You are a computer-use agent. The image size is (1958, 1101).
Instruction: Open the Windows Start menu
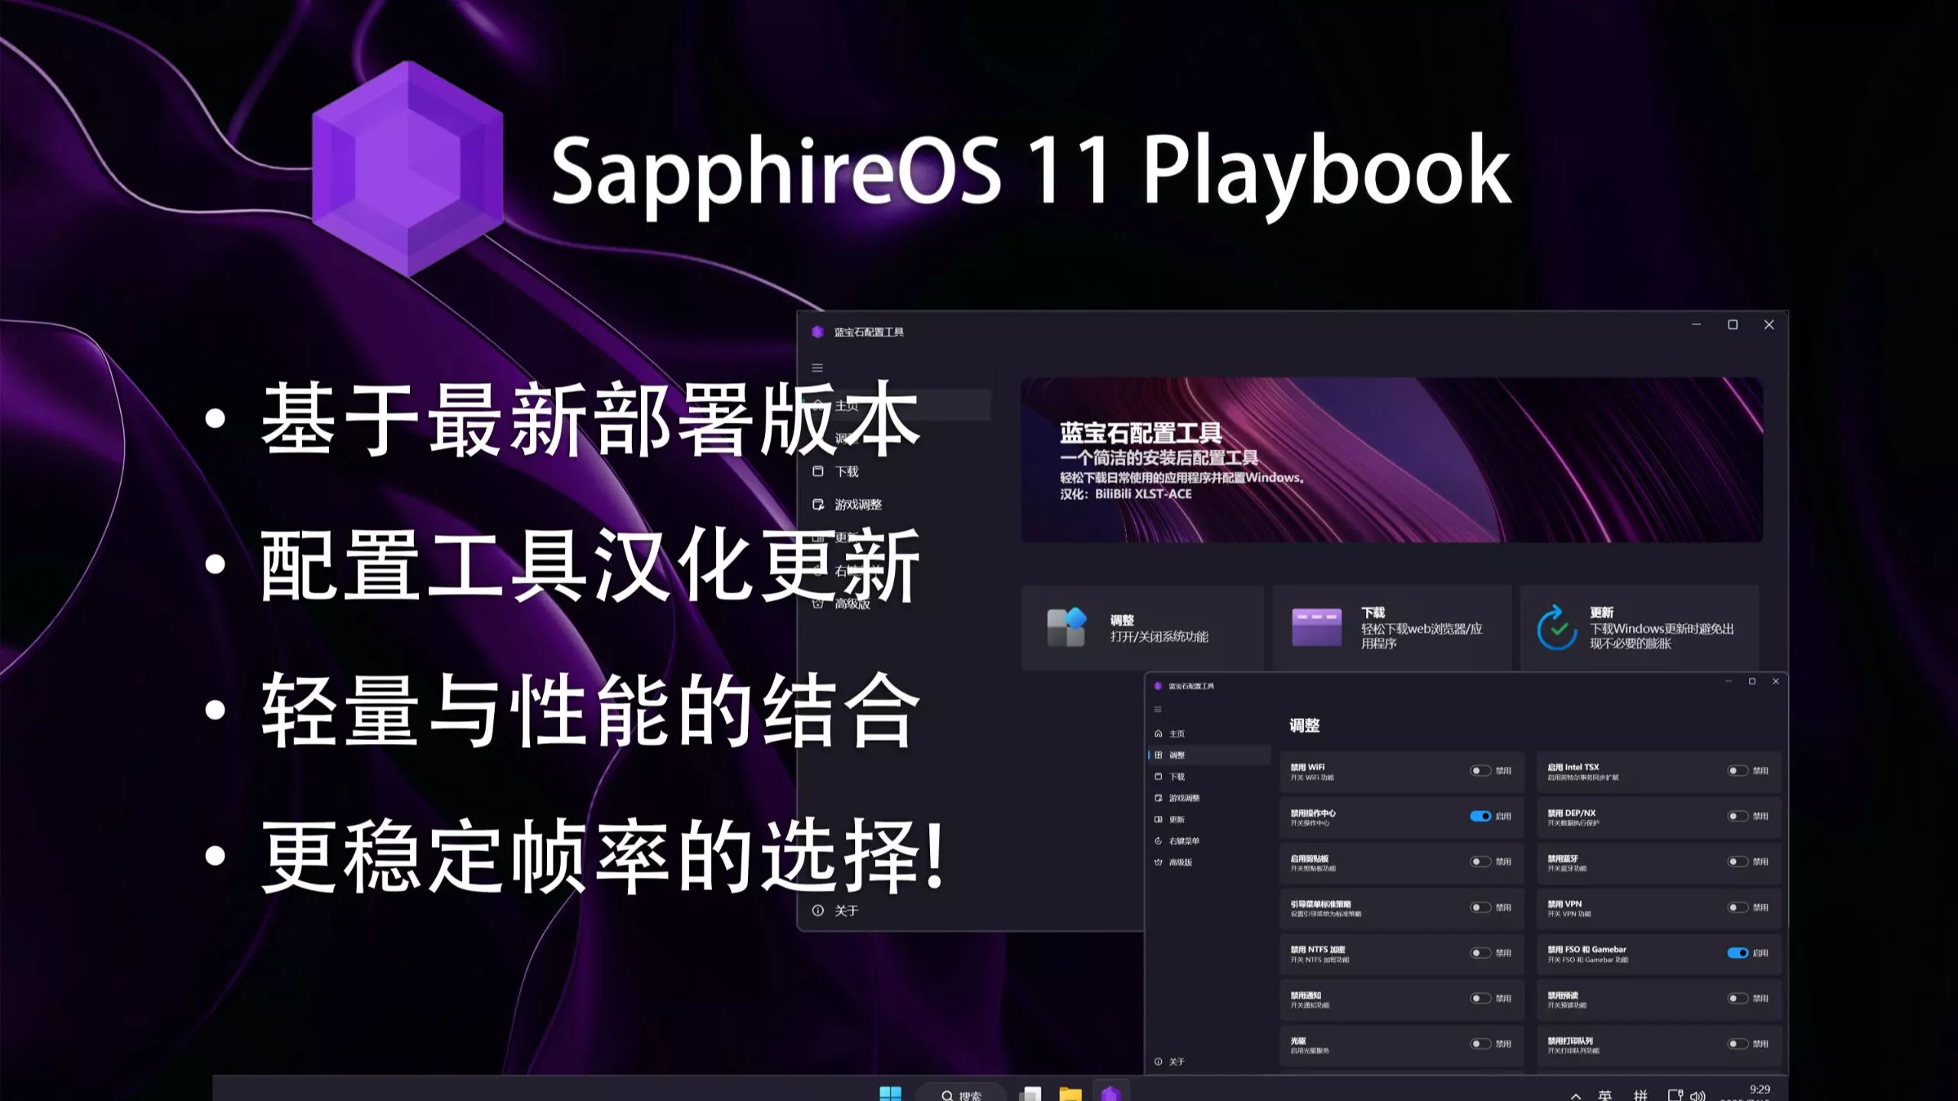890,1093
